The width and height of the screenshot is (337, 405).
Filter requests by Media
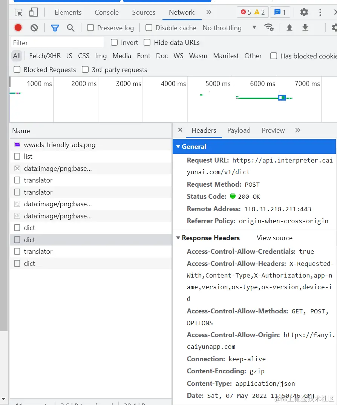click(122, 56)
